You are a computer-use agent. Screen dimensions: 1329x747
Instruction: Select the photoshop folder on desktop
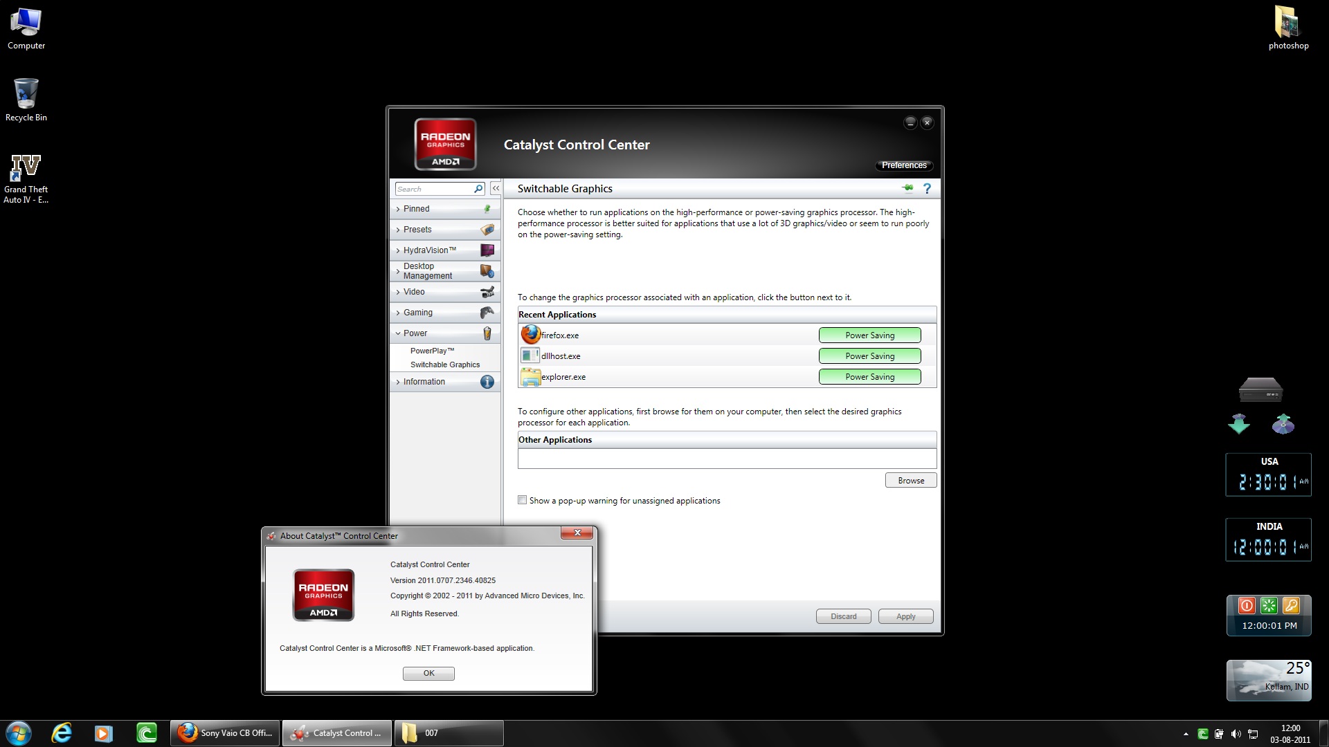tap(1288, 28)
